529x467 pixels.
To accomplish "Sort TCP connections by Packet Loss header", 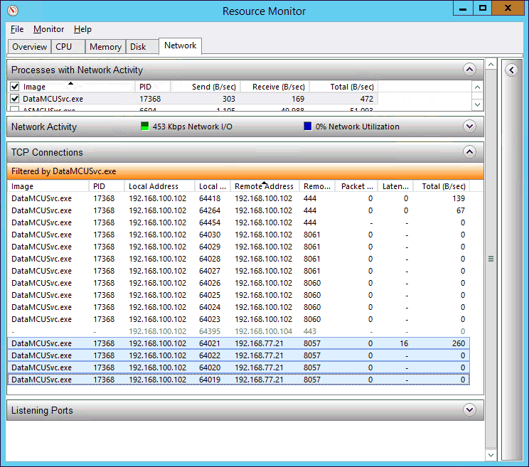I will click(x=356, y=186).
